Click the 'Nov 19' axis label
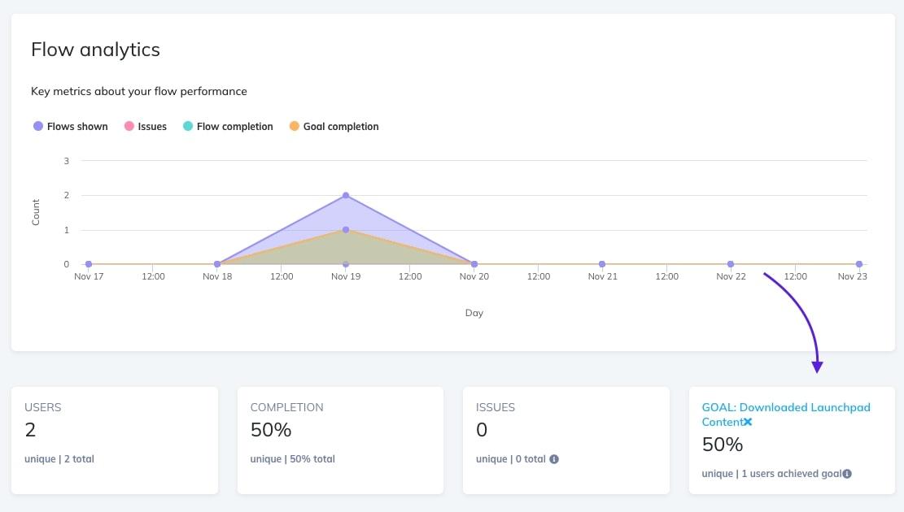 346,276
